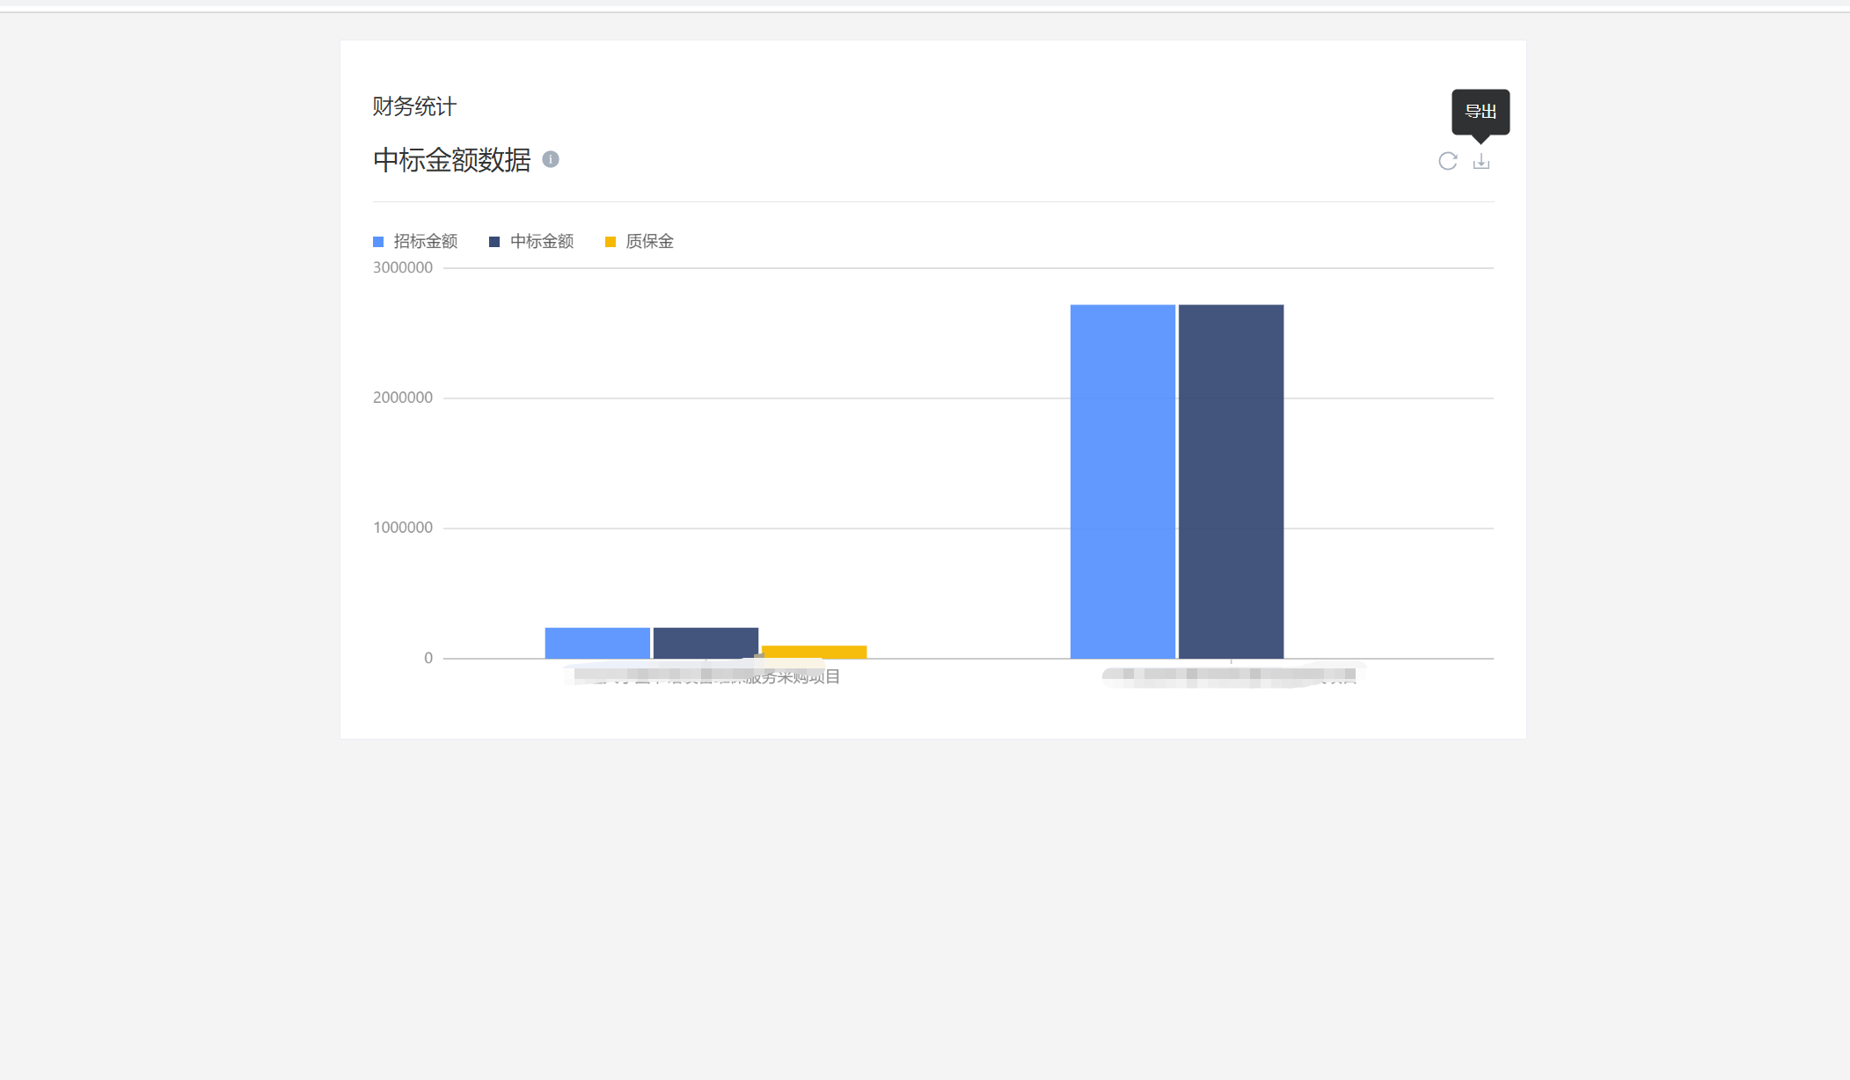1850x1080 pixels.
Task: Click the info icon beside 中标金额数据
Action: [551, 159]
